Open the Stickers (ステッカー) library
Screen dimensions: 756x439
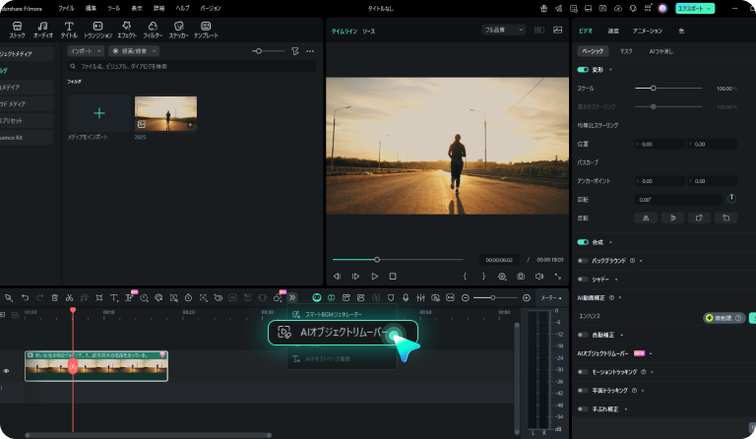point(178,29)
